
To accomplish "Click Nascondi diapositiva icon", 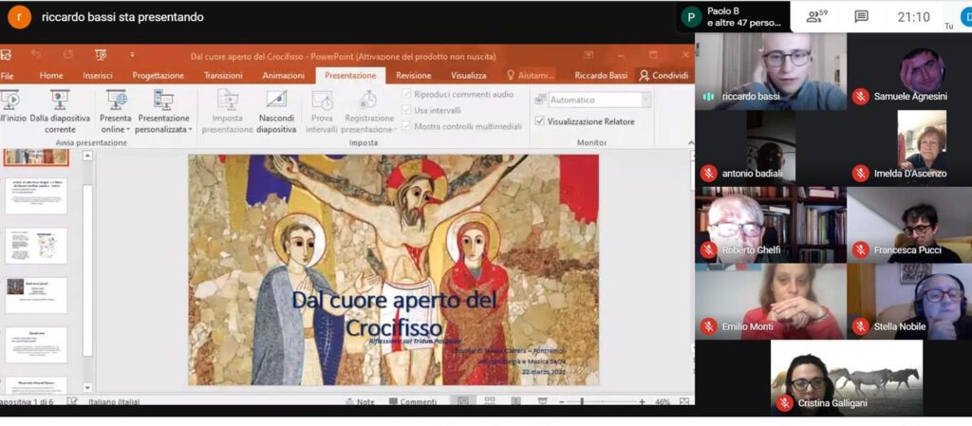I will pyautogui.click(x=276, y=99).
